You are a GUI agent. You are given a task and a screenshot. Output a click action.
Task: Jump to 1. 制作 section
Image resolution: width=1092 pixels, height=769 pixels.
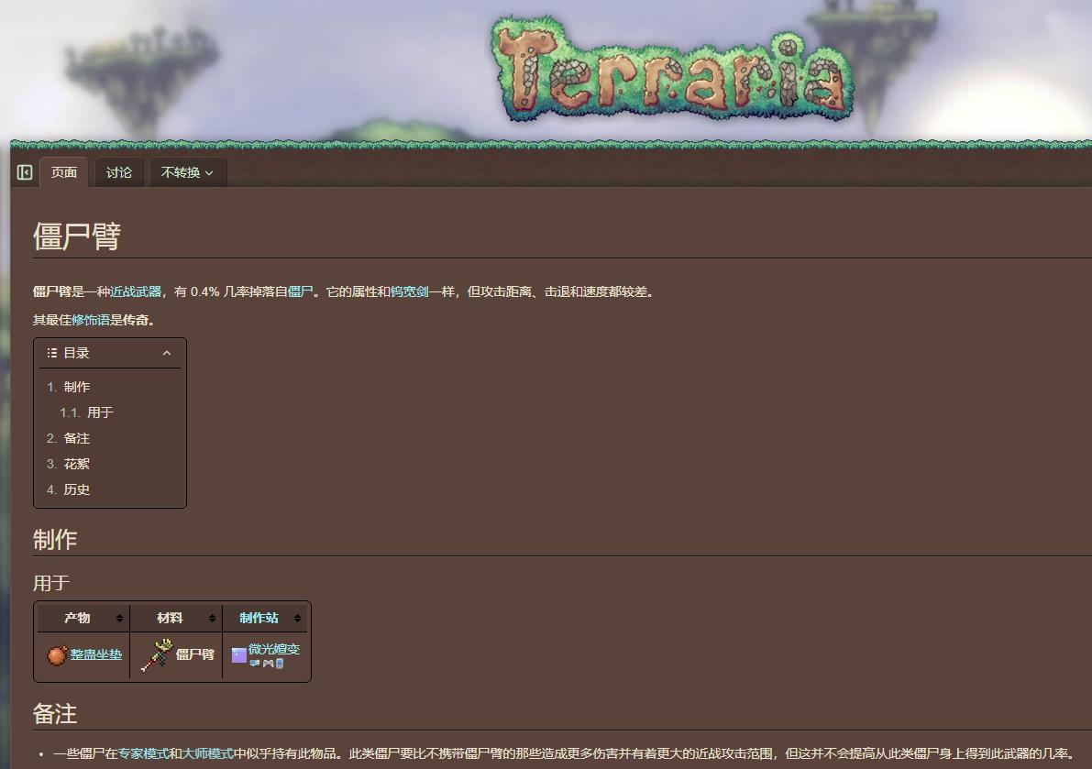click(x=68, y=386)
